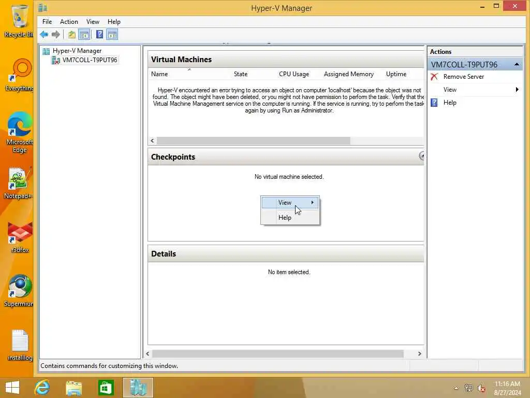The height and width of the screenshot is (398, 530).
Task: Open the View menu in menu bar
Action: click(x=93, y=22)
